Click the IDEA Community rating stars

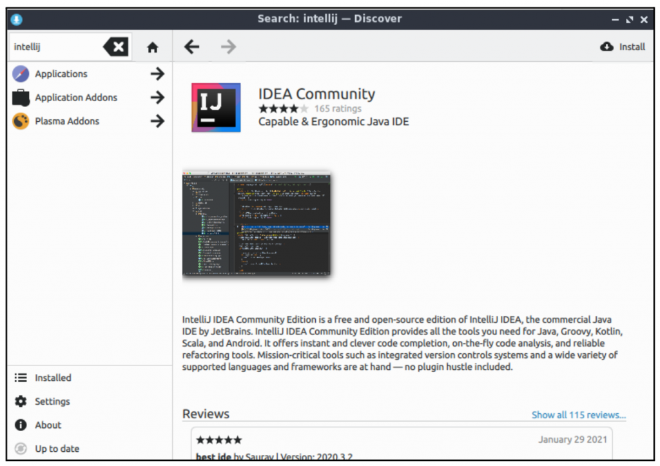(282, 108)
